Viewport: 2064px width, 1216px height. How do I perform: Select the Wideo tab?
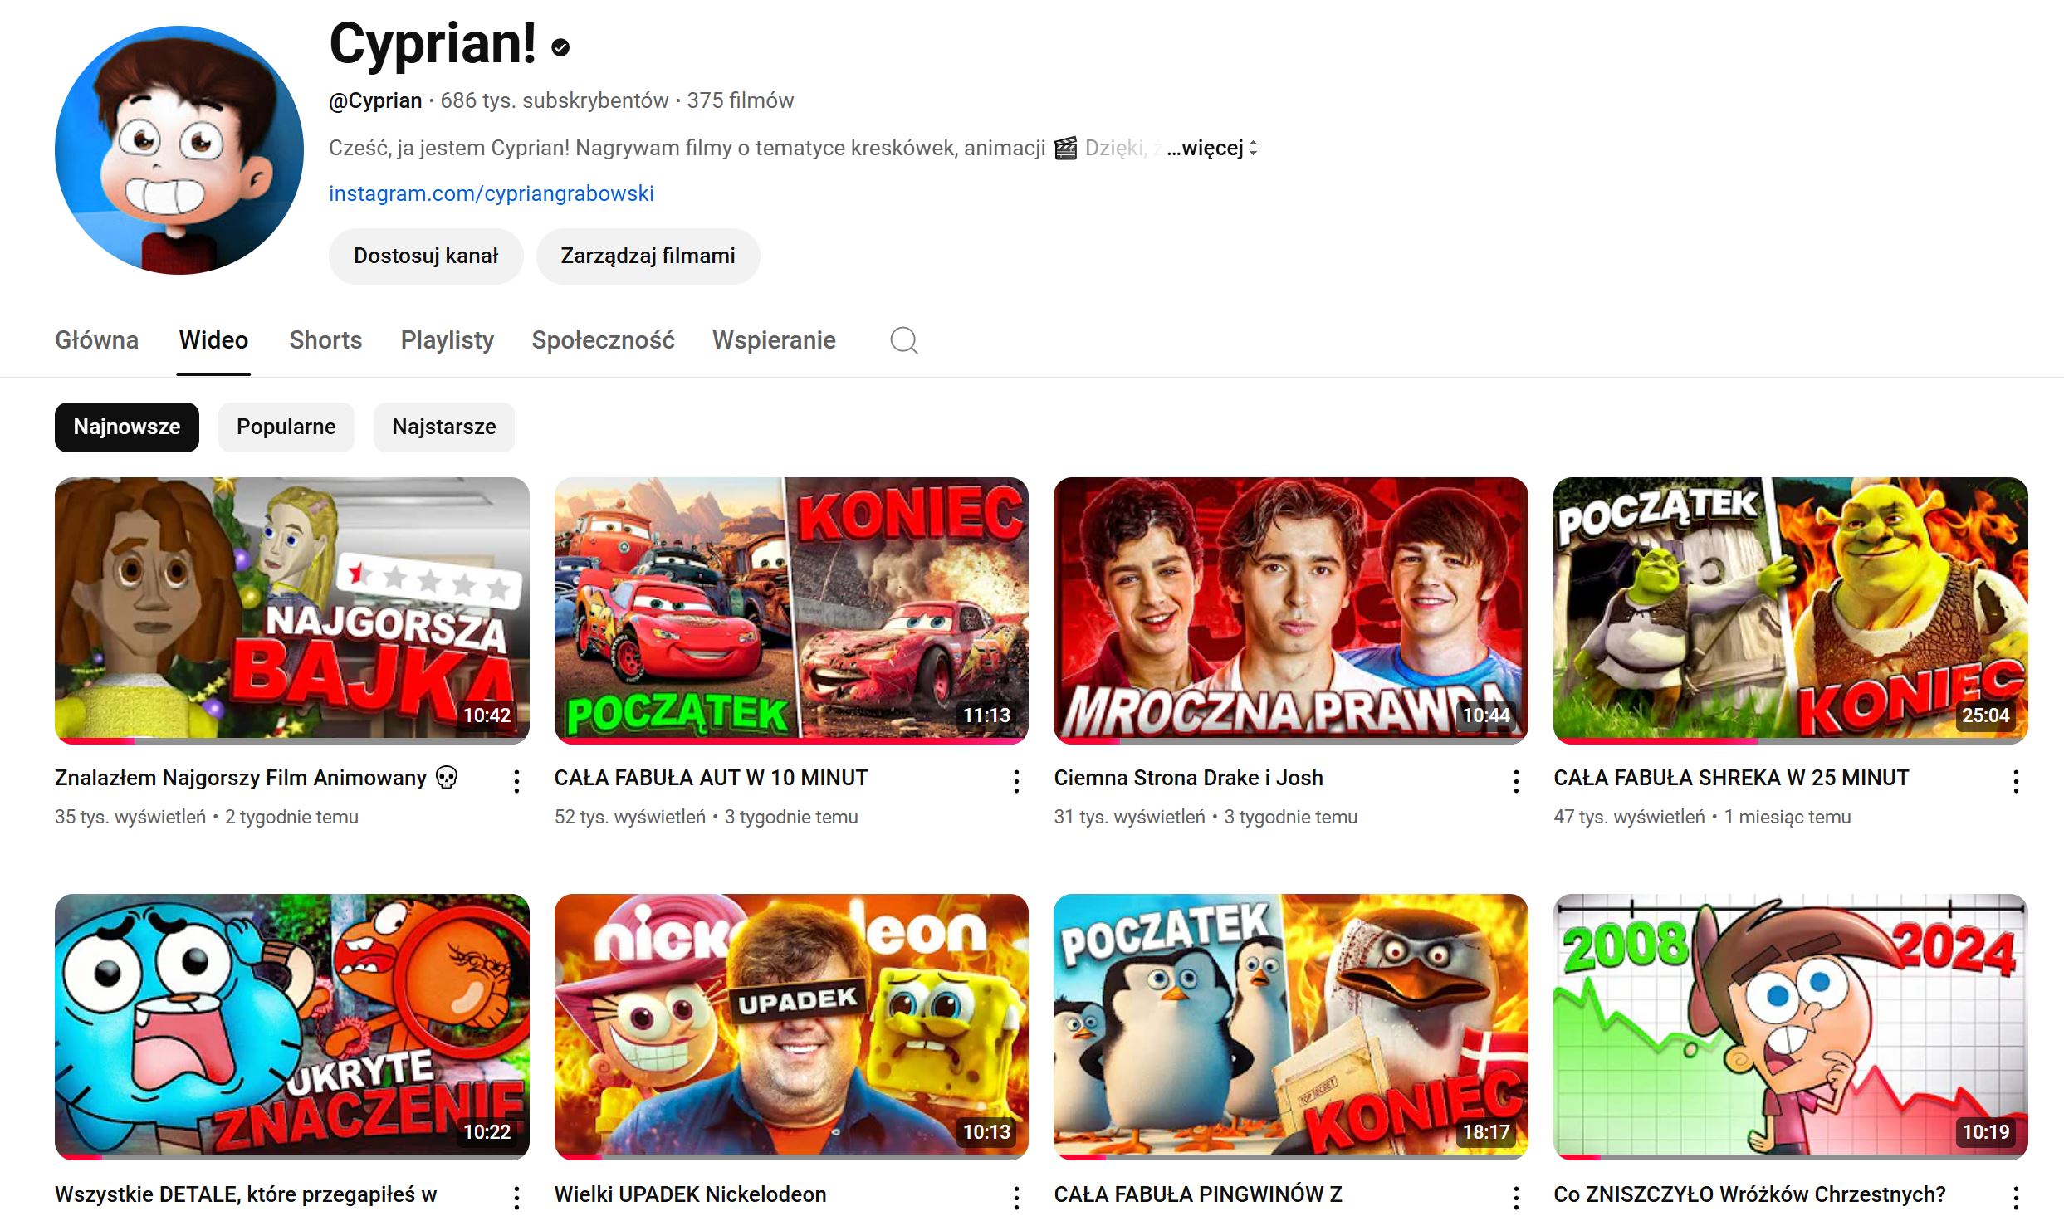click(213, 340)
